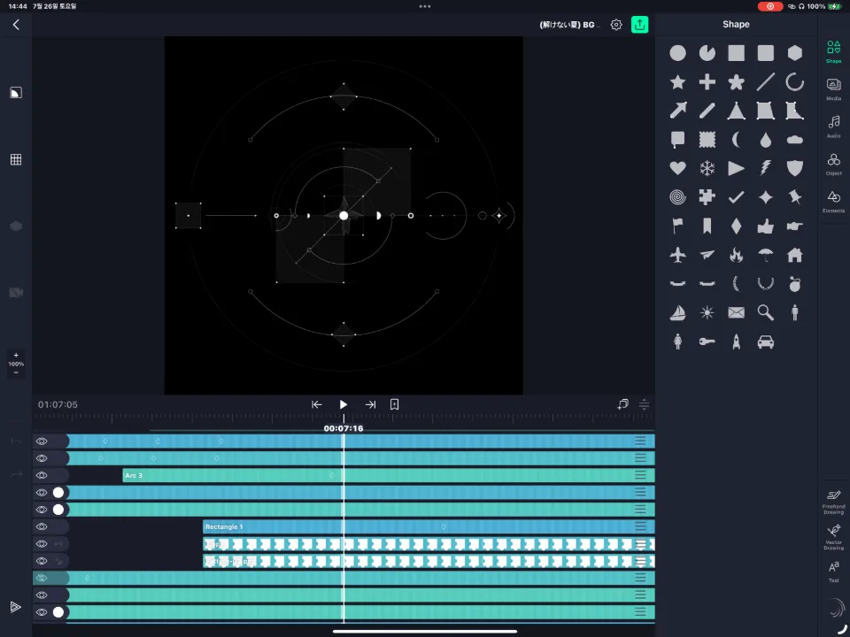Play the timeline preview
The width and height of the screenshot is (850, 637).
[x=344, y=404]
